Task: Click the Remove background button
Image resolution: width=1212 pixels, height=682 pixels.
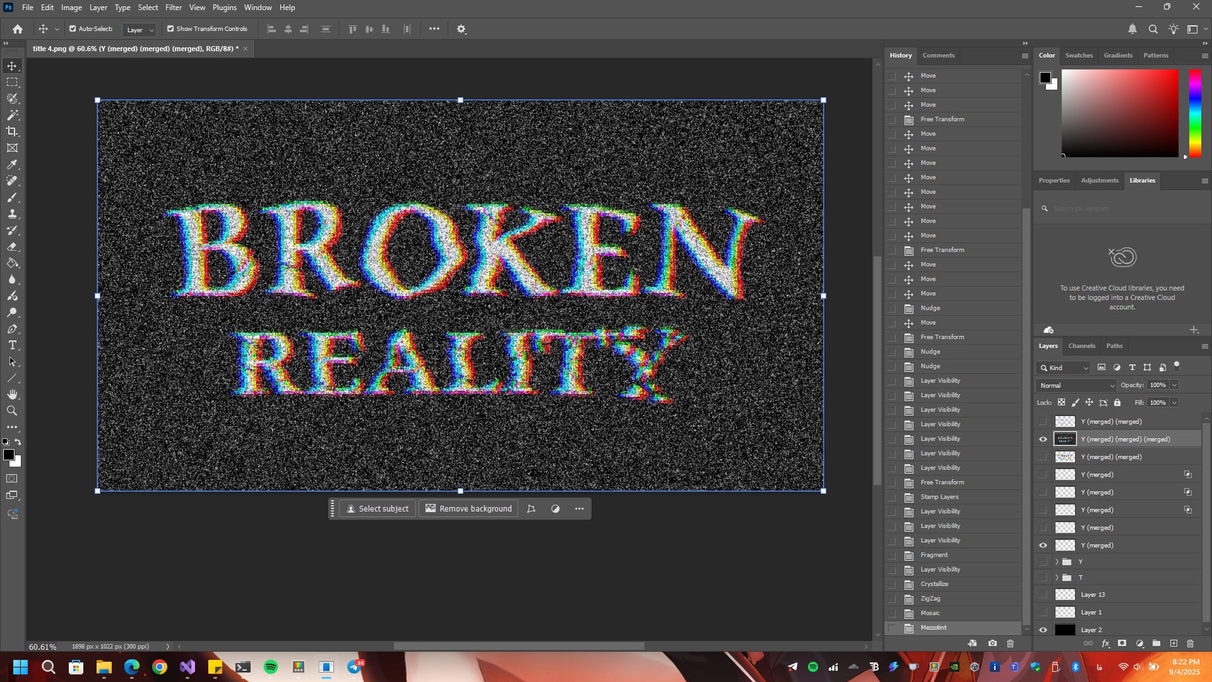Action: click(x=468, y=509)
